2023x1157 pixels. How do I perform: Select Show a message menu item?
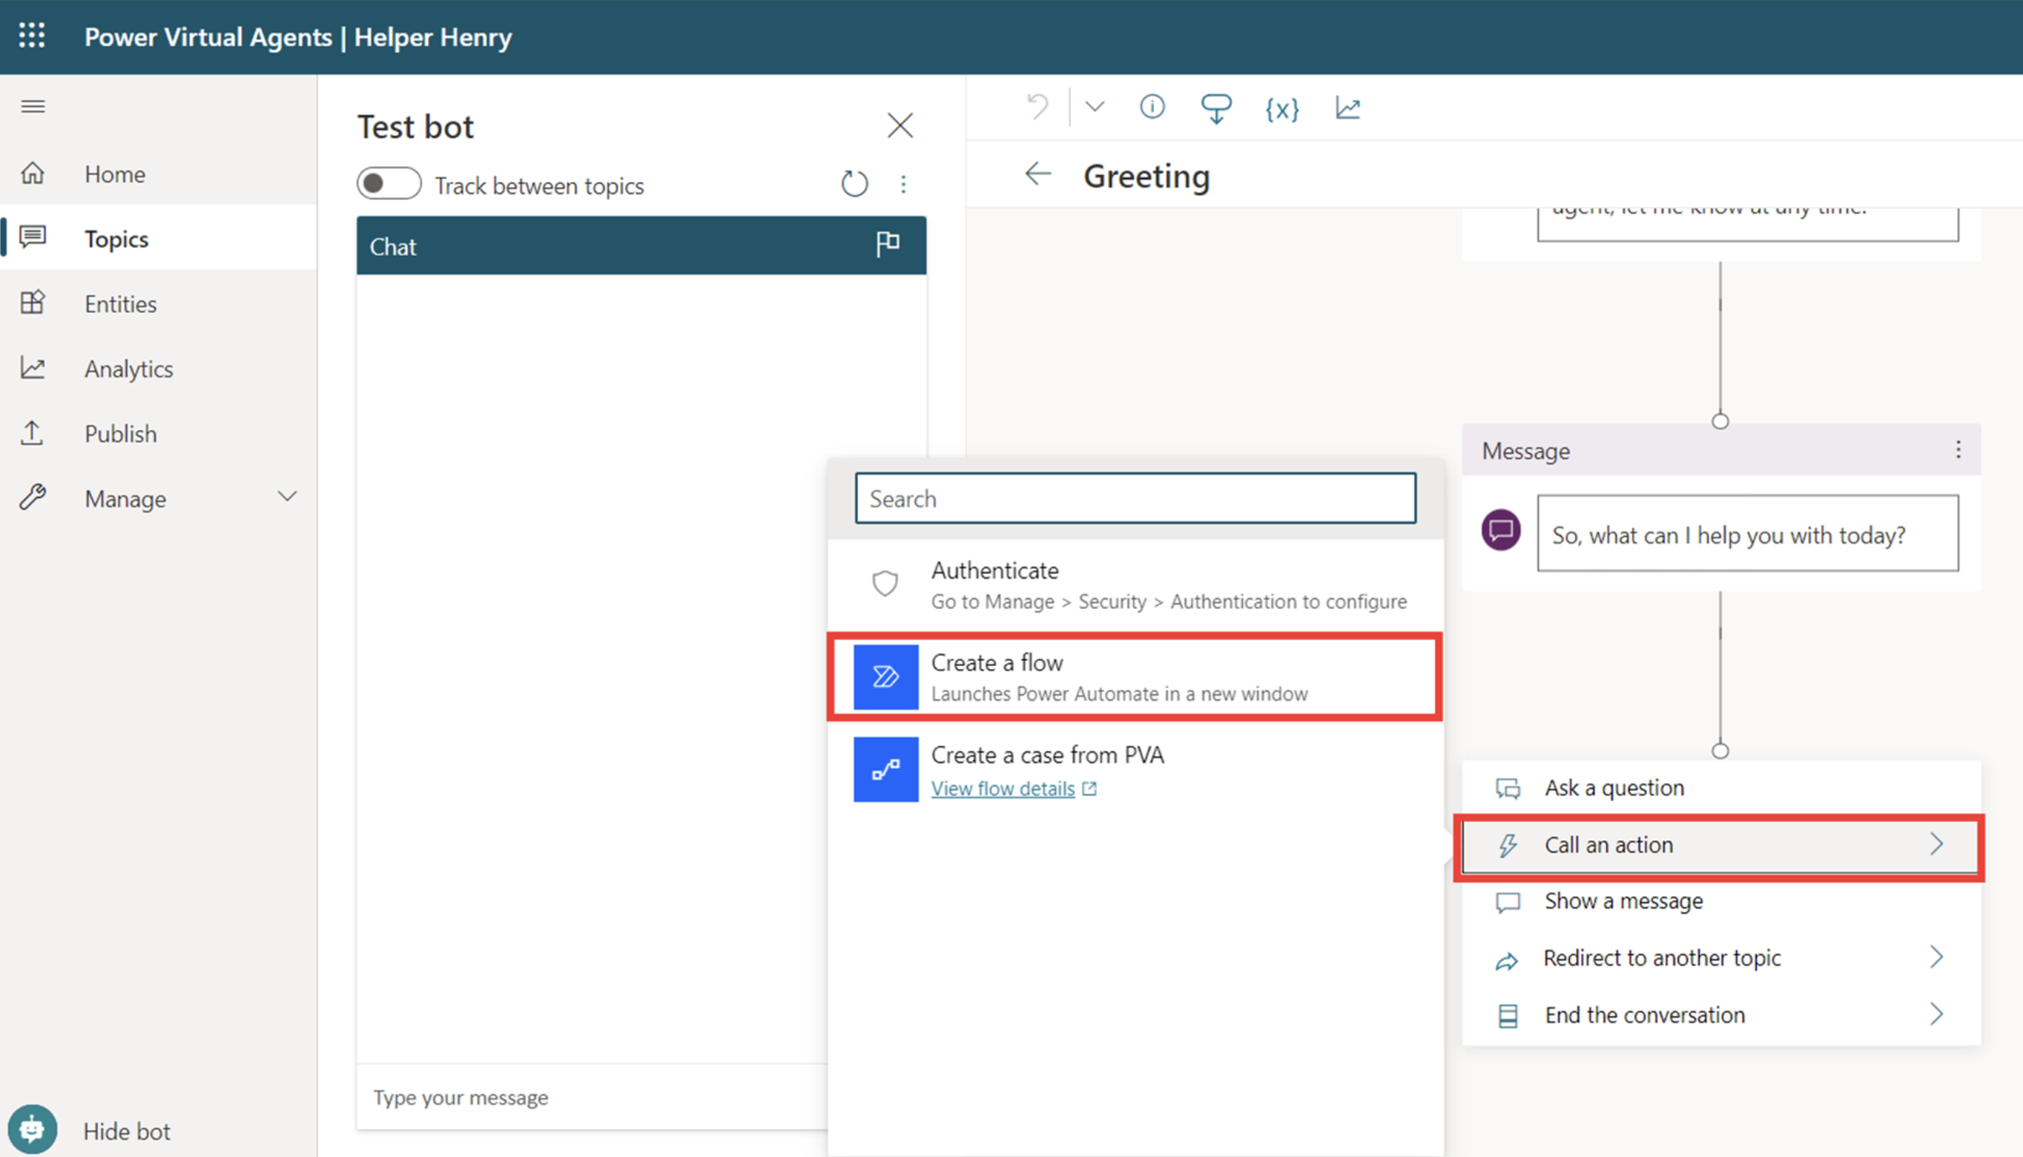(x=1720, y=901)
